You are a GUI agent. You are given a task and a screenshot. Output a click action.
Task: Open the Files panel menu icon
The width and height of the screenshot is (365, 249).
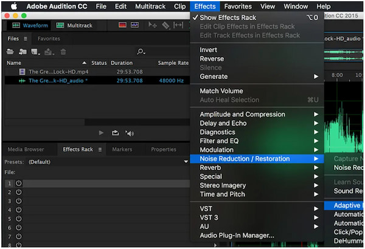tap(26, 39)
